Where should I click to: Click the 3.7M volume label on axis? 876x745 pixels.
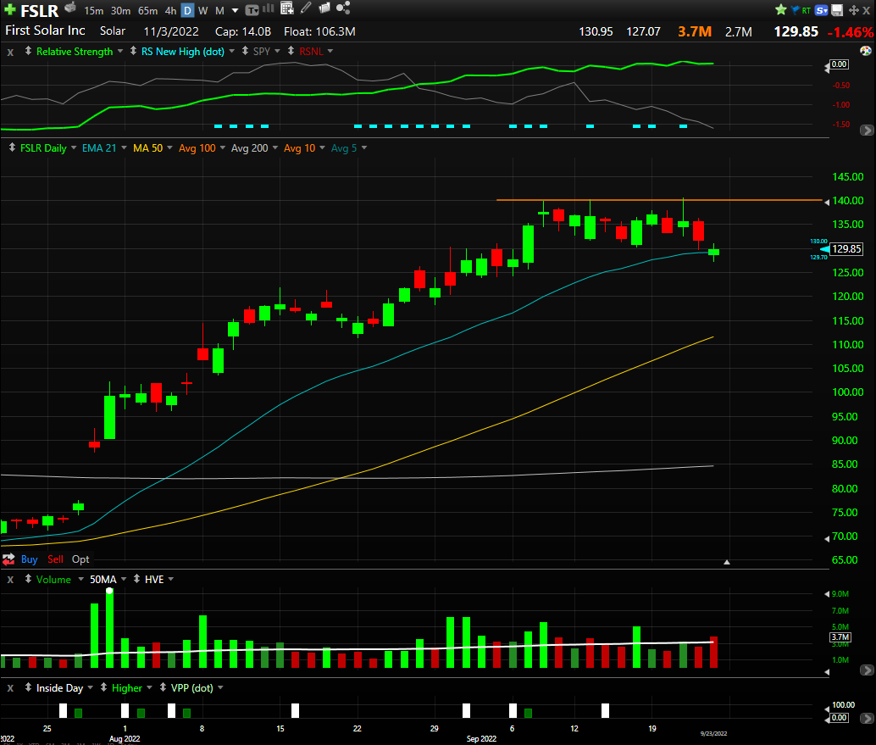840,637
